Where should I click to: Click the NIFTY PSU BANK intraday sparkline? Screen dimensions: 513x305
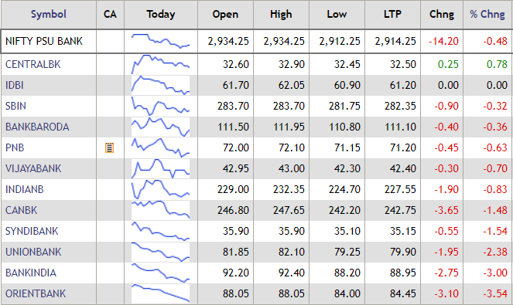tap(161, 41)
